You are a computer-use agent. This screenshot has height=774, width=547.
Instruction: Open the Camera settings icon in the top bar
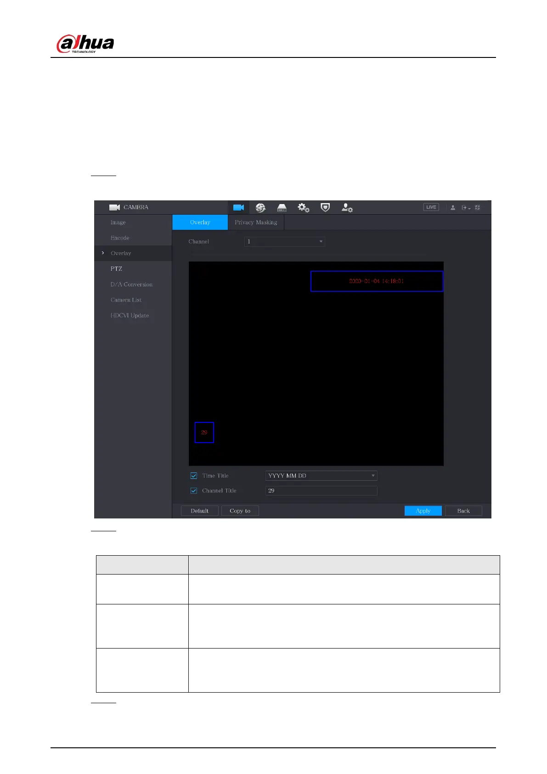click(238, 208)
